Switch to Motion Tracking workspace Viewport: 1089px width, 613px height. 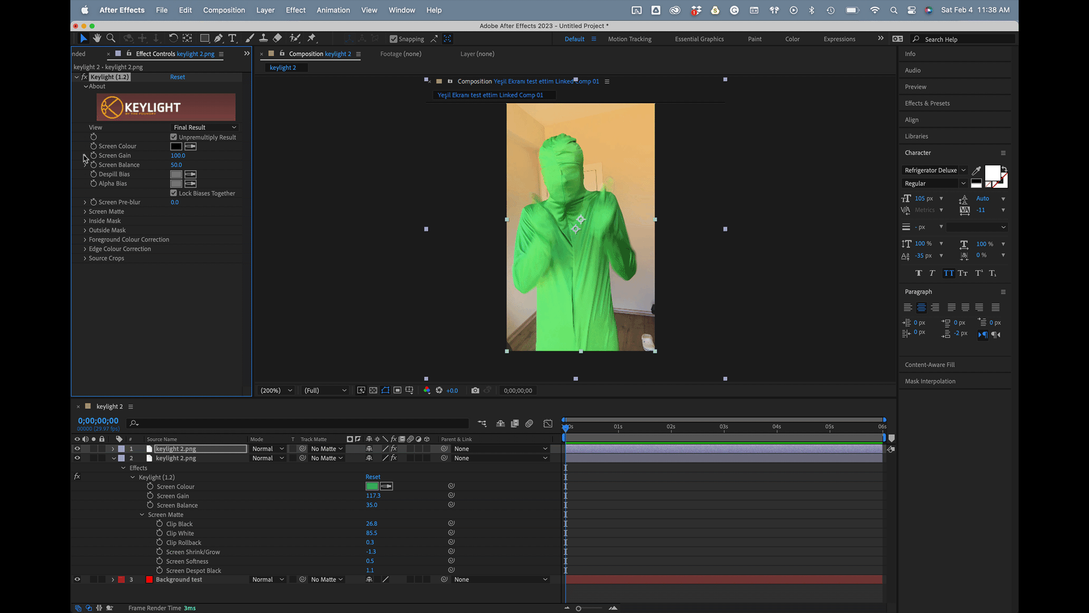tap(630, 39)
